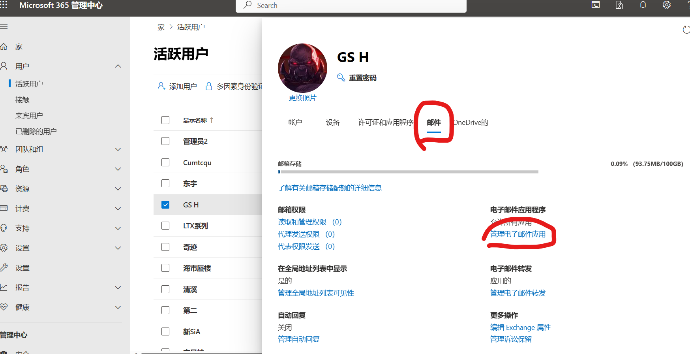The width and height of the screenshot is (690, 354).
Task: Switch to the 许可证和应用程序 tab
Action: [386, 122]
